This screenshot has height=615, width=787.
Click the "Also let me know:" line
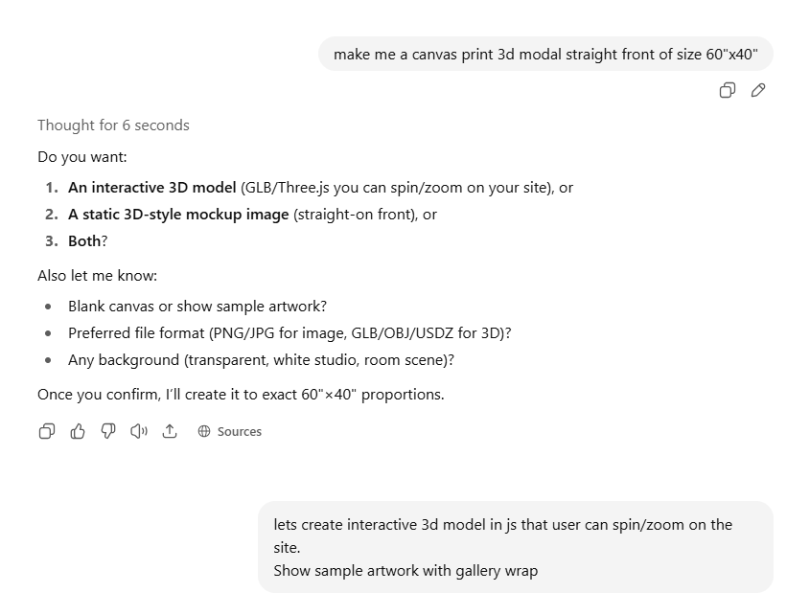(97, 276)
